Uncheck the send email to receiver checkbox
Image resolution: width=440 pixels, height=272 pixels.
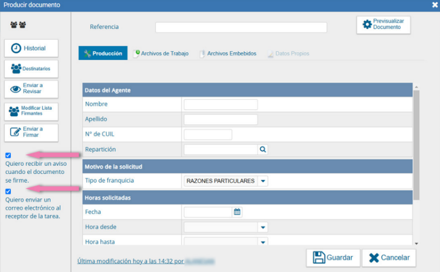click(x=8, y=191)
